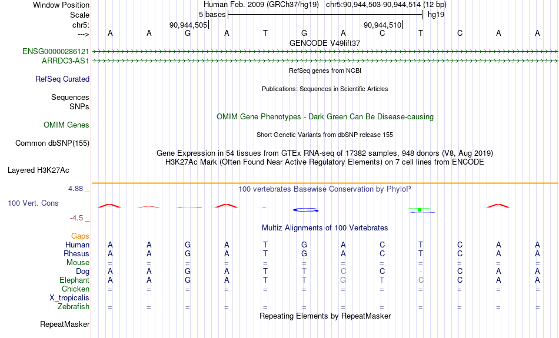The image size is (559, 338).
Task: Click the chr5: base position label
Action: coord(81,25)
